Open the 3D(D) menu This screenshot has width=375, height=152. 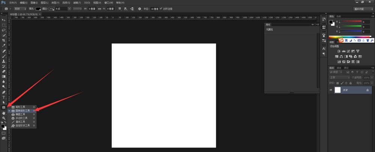(x=87, y=3)
